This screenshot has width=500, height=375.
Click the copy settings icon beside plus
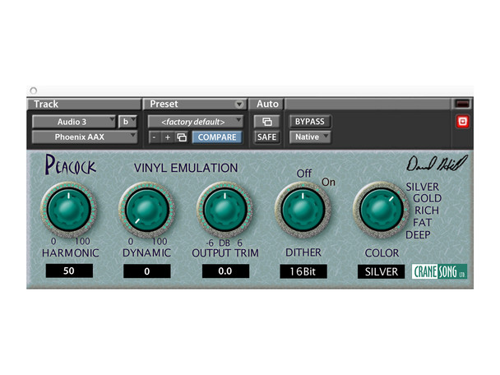[x=182, y=137]
